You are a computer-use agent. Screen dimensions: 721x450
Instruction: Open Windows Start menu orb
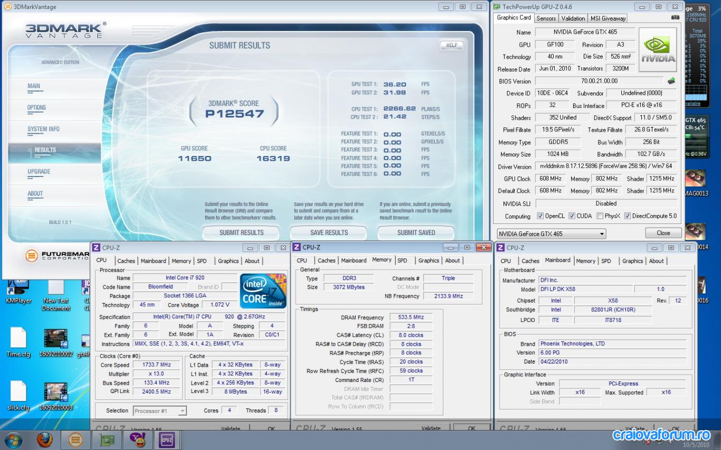(x=13, y=439)
